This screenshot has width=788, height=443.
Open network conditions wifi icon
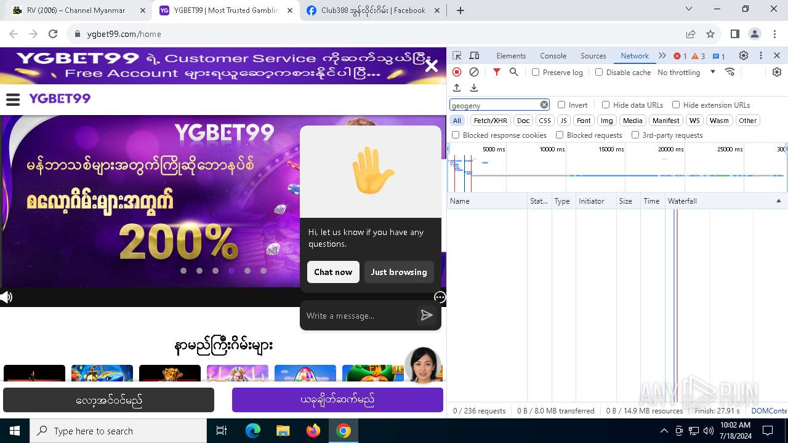tap(730, 72)
